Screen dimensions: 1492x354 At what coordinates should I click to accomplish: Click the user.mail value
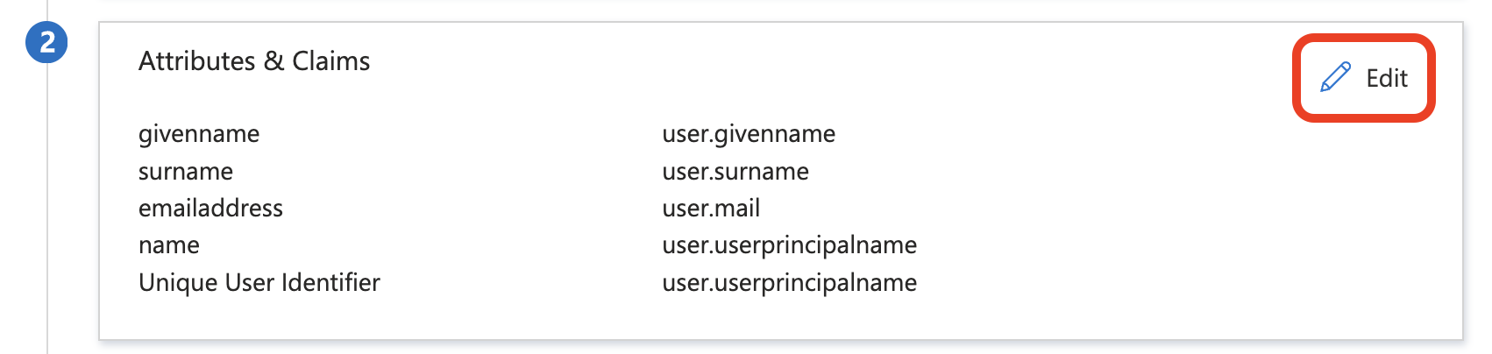coord(711,209)
